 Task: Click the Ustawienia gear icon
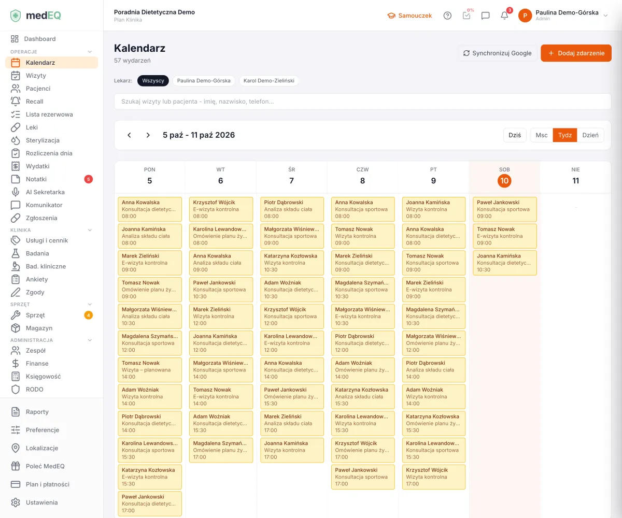coord(16,502)
